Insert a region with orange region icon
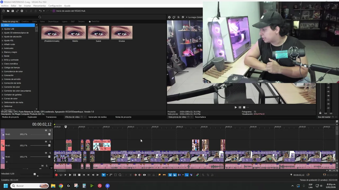The image size is (339, 190). pos(164,175)
